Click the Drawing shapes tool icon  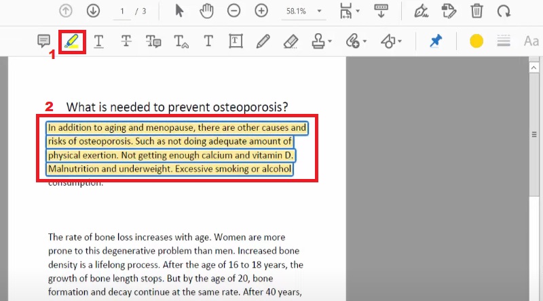[388, 41]
